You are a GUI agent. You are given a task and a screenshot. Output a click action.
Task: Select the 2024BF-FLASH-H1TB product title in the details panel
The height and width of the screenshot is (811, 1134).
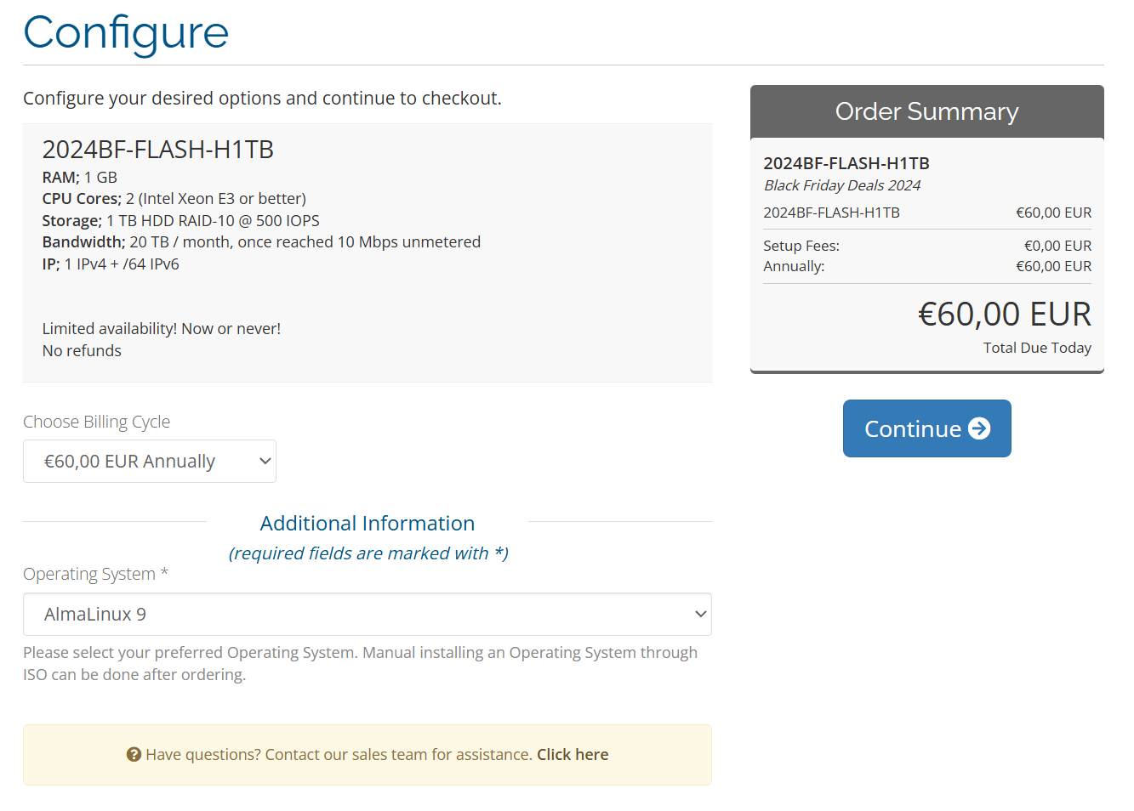(158, 150)
